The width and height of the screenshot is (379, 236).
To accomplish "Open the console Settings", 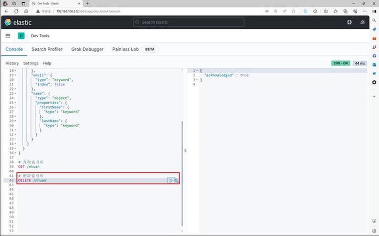I will 30,63.
